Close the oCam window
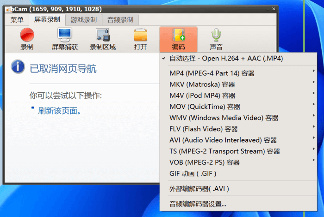 coord(274,9)
